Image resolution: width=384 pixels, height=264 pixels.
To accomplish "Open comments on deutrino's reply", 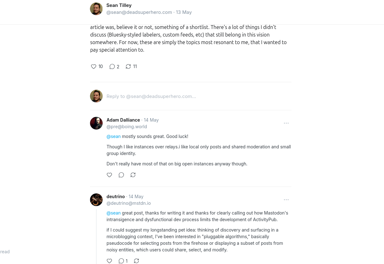I will pyautogui.click(x=121, y=261).
